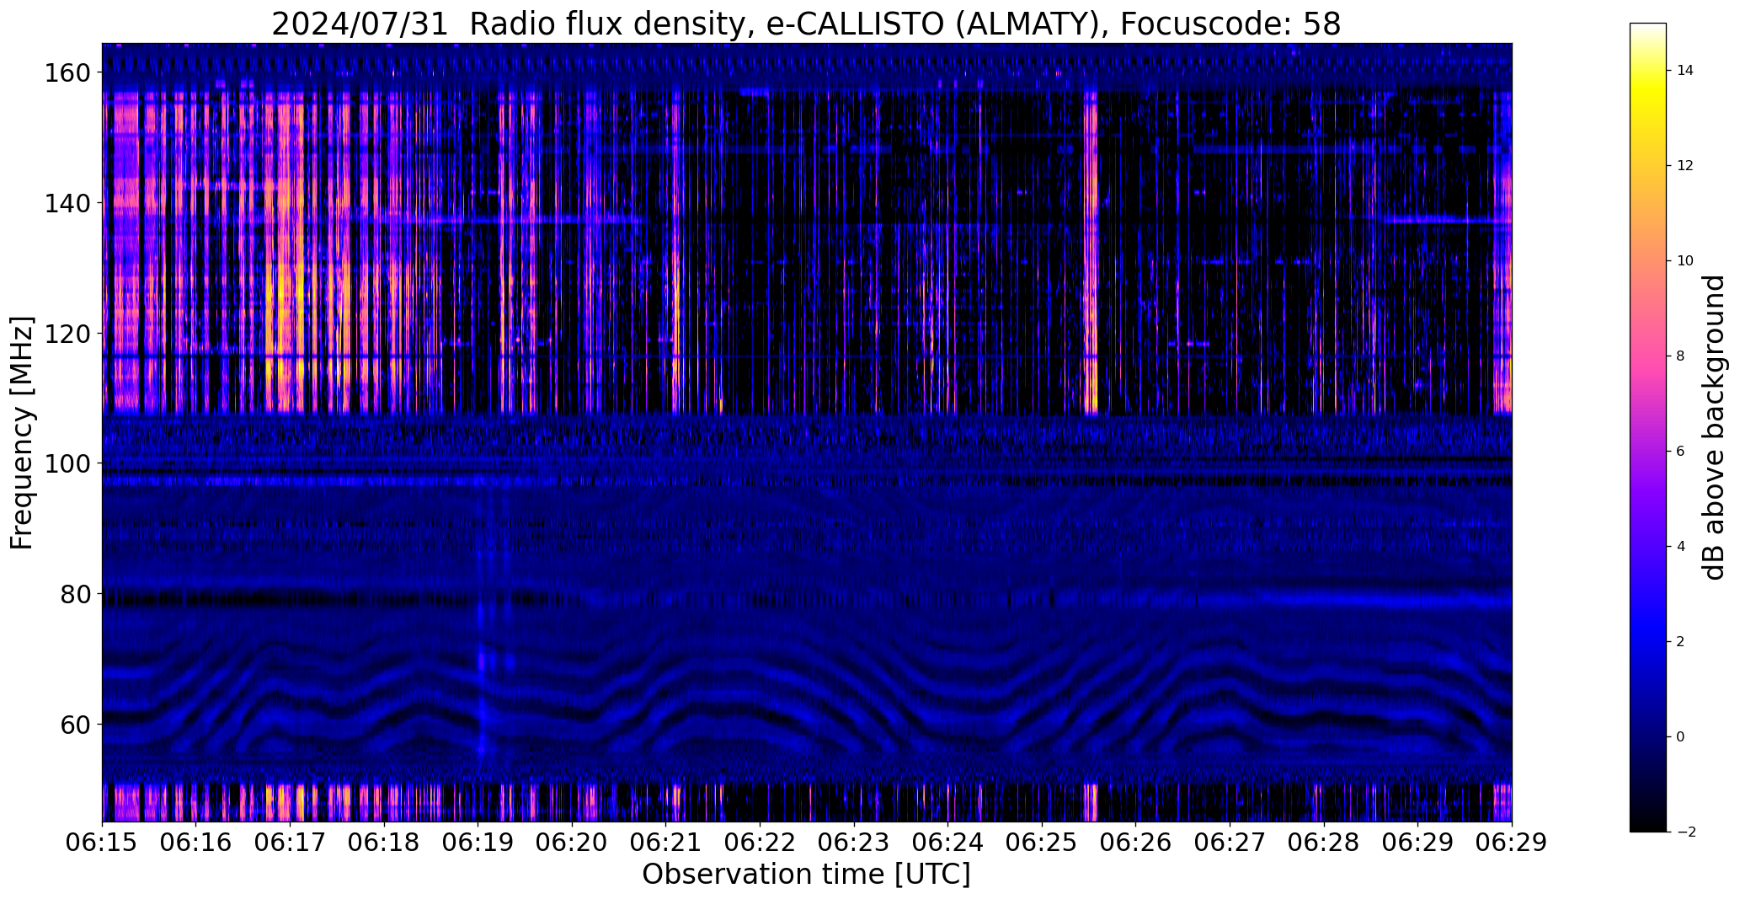Click the colorbar tick value 2
This screenshot has height=899, width=1740.
coord(1681,641)
